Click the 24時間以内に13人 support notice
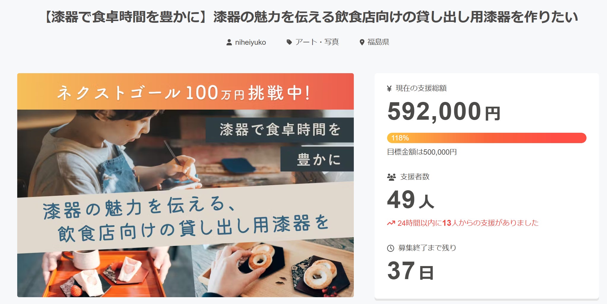This screenshot has height=304, width=607. [x=463, y=223]
